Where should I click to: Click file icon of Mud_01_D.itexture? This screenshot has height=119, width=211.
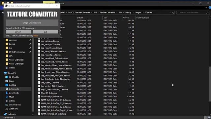click(x=39, y=93)
